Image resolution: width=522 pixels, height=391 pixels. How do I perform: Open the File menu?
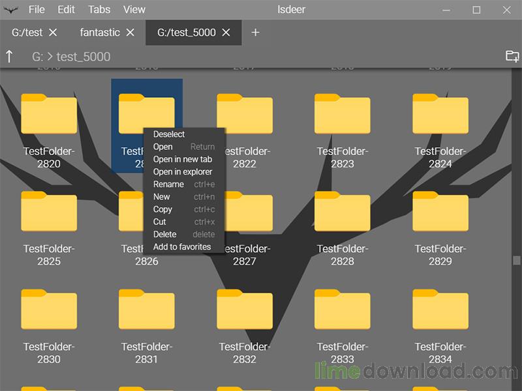[37, 10]
